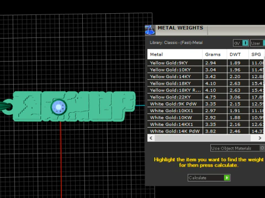Select the Yellow Gold:14KY row
This screenshot has width=265, height=198.
point(206,76)
